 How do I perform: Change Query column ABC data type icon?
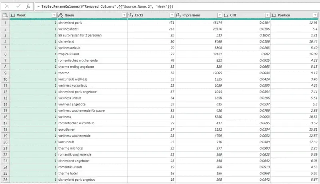[61, 15]
